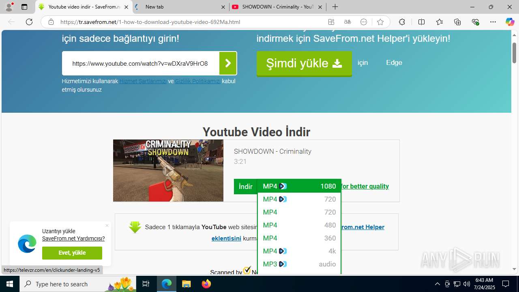Screen dimensions: 519x292
Task: Click the Type here to search box
Action: [79, 284]
